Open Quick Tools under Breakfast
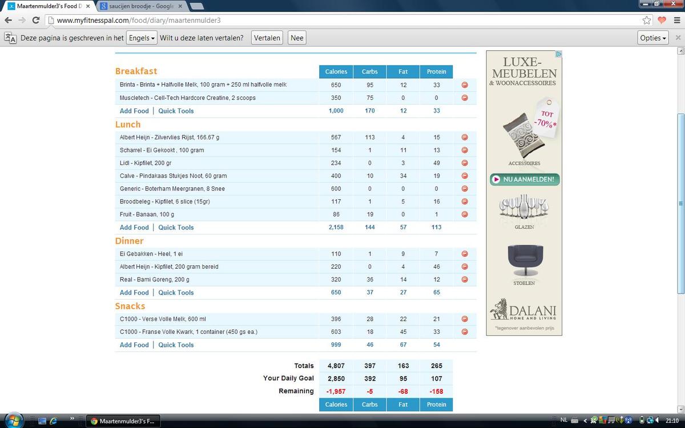The height and width of the screenshot is (428, 685). 176,111
